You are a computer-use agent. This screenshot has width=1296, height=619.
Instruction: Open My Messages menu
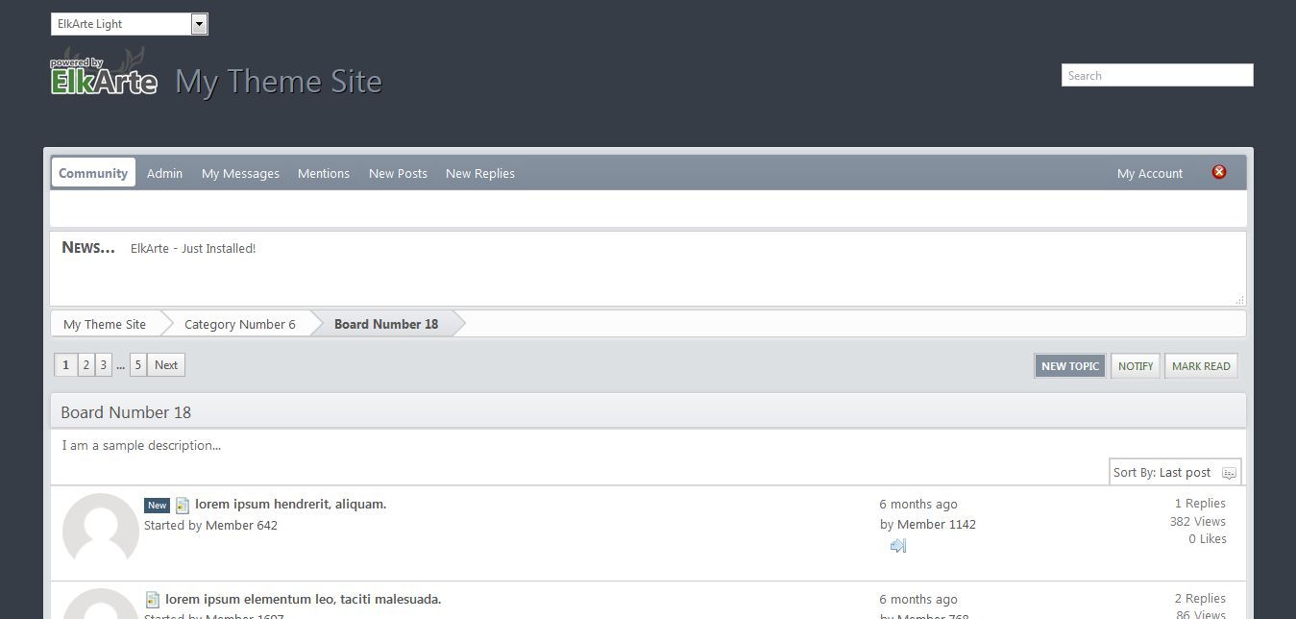(240, 173)
